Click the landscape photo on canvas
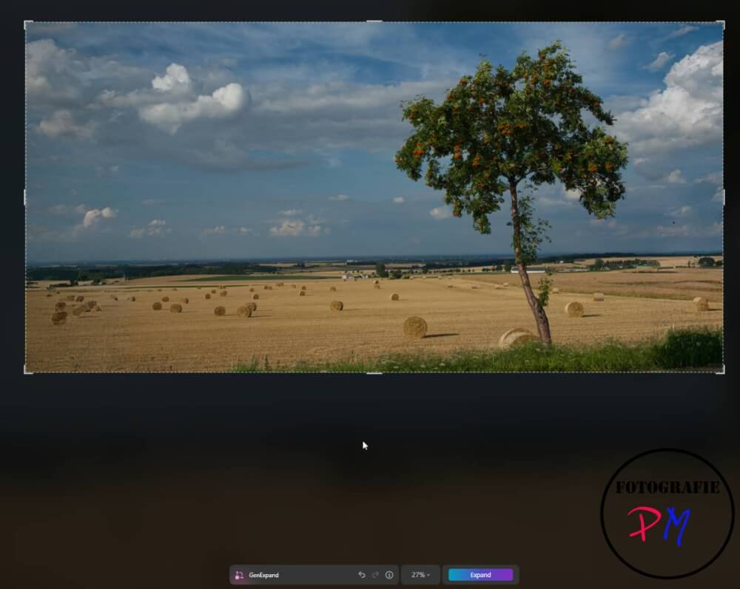The height and width of the screenshot is (589, 740). (x=374, y=197)
